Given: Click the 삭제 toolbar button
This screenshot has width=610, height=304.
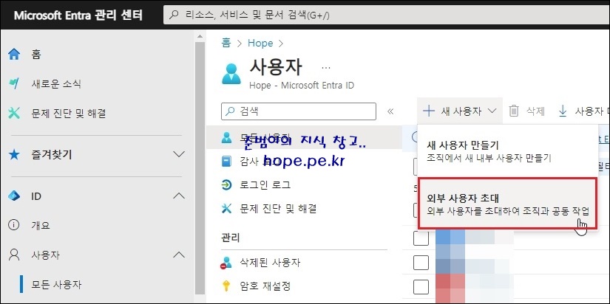Looking at the screenshot, I should pos(526,111).
